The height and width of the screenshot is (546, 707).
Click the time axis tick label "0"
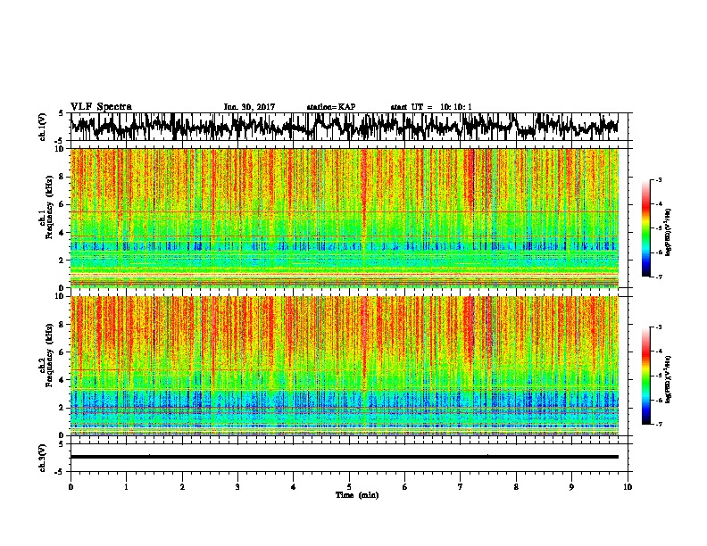[71, 487]
